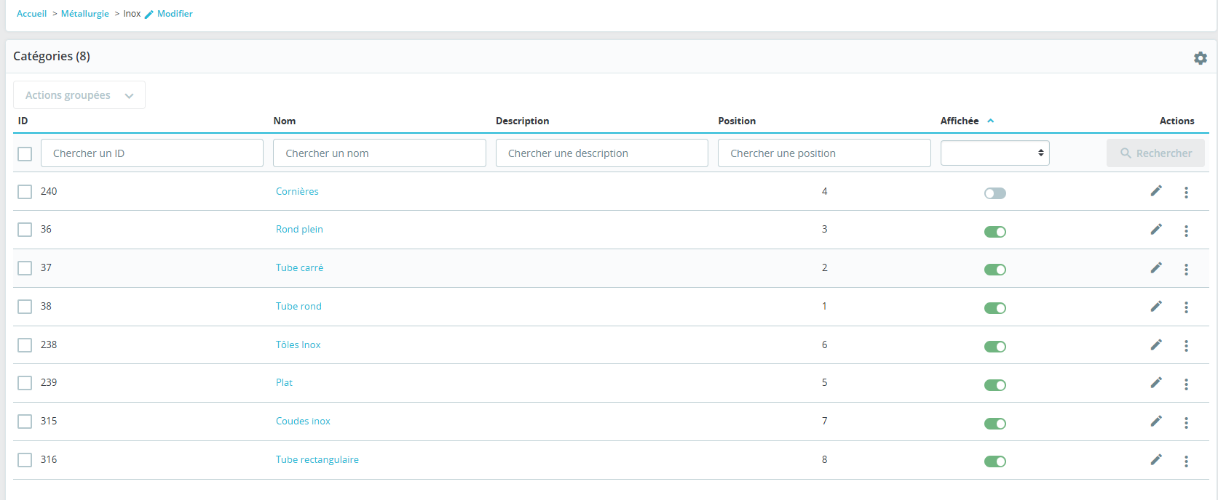Open the Tube rectangulaire category link
This screenshot has width=1218, height=500.
tap(317, 460)
